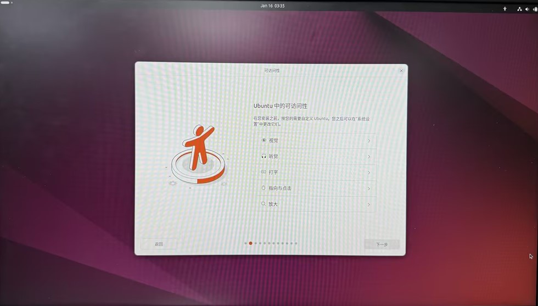Screen dimensions: 538x306
Task: Open the clock showing Jan 16 03:35
Action: click(x=272, y=5)
